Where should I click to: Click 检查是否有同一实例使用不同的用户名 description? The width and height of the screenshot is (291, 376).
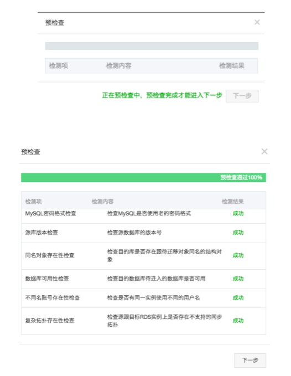click(x=153, y=298)
